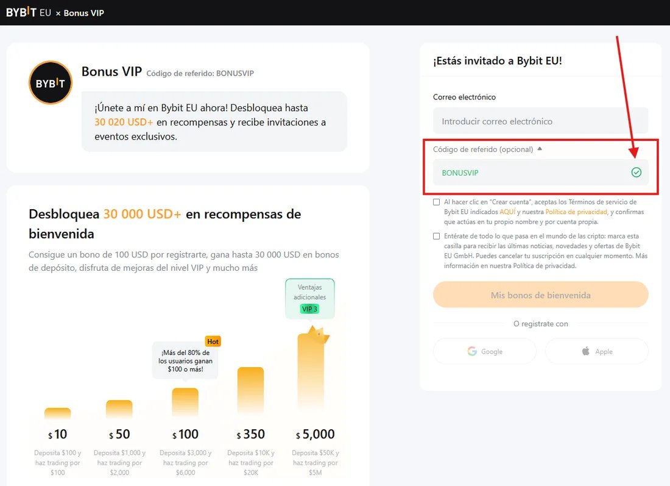Click the $100 reward bar
This screenshot has height=486, width=670.
click(x=185, y=404)
